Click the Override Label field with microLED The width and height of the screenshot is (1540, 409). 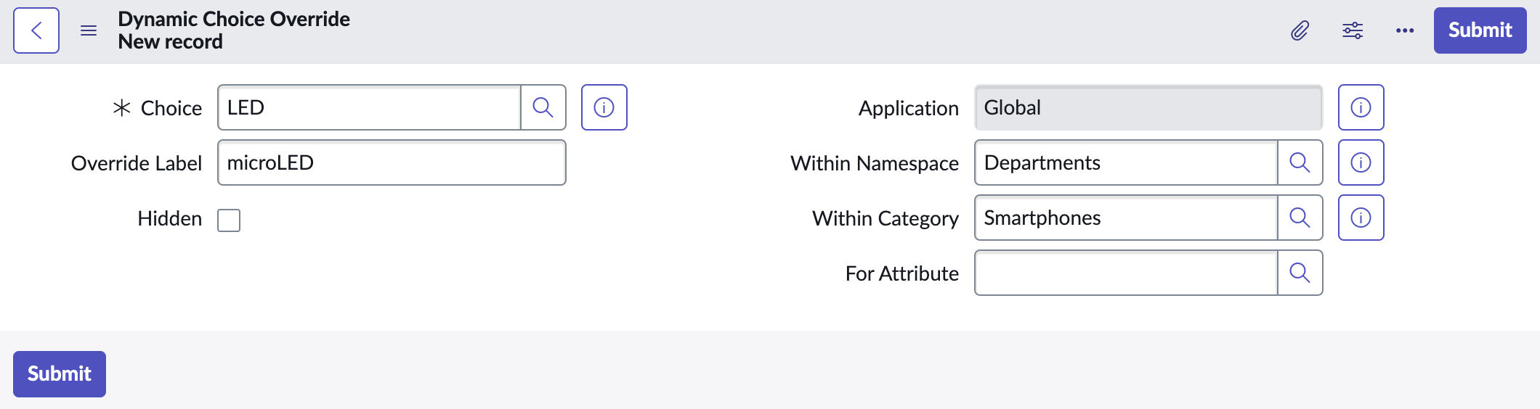392,162
